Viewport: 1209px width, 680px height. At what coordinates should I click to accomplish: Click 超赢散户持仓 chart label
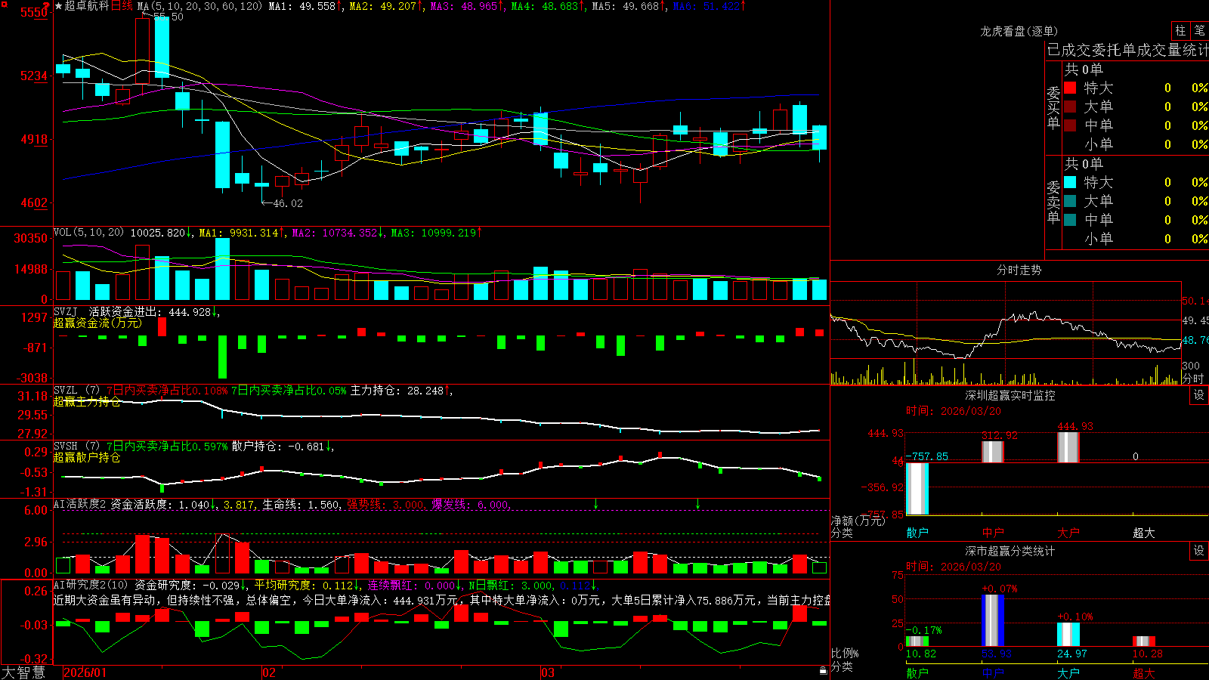(x=87, y=458)
